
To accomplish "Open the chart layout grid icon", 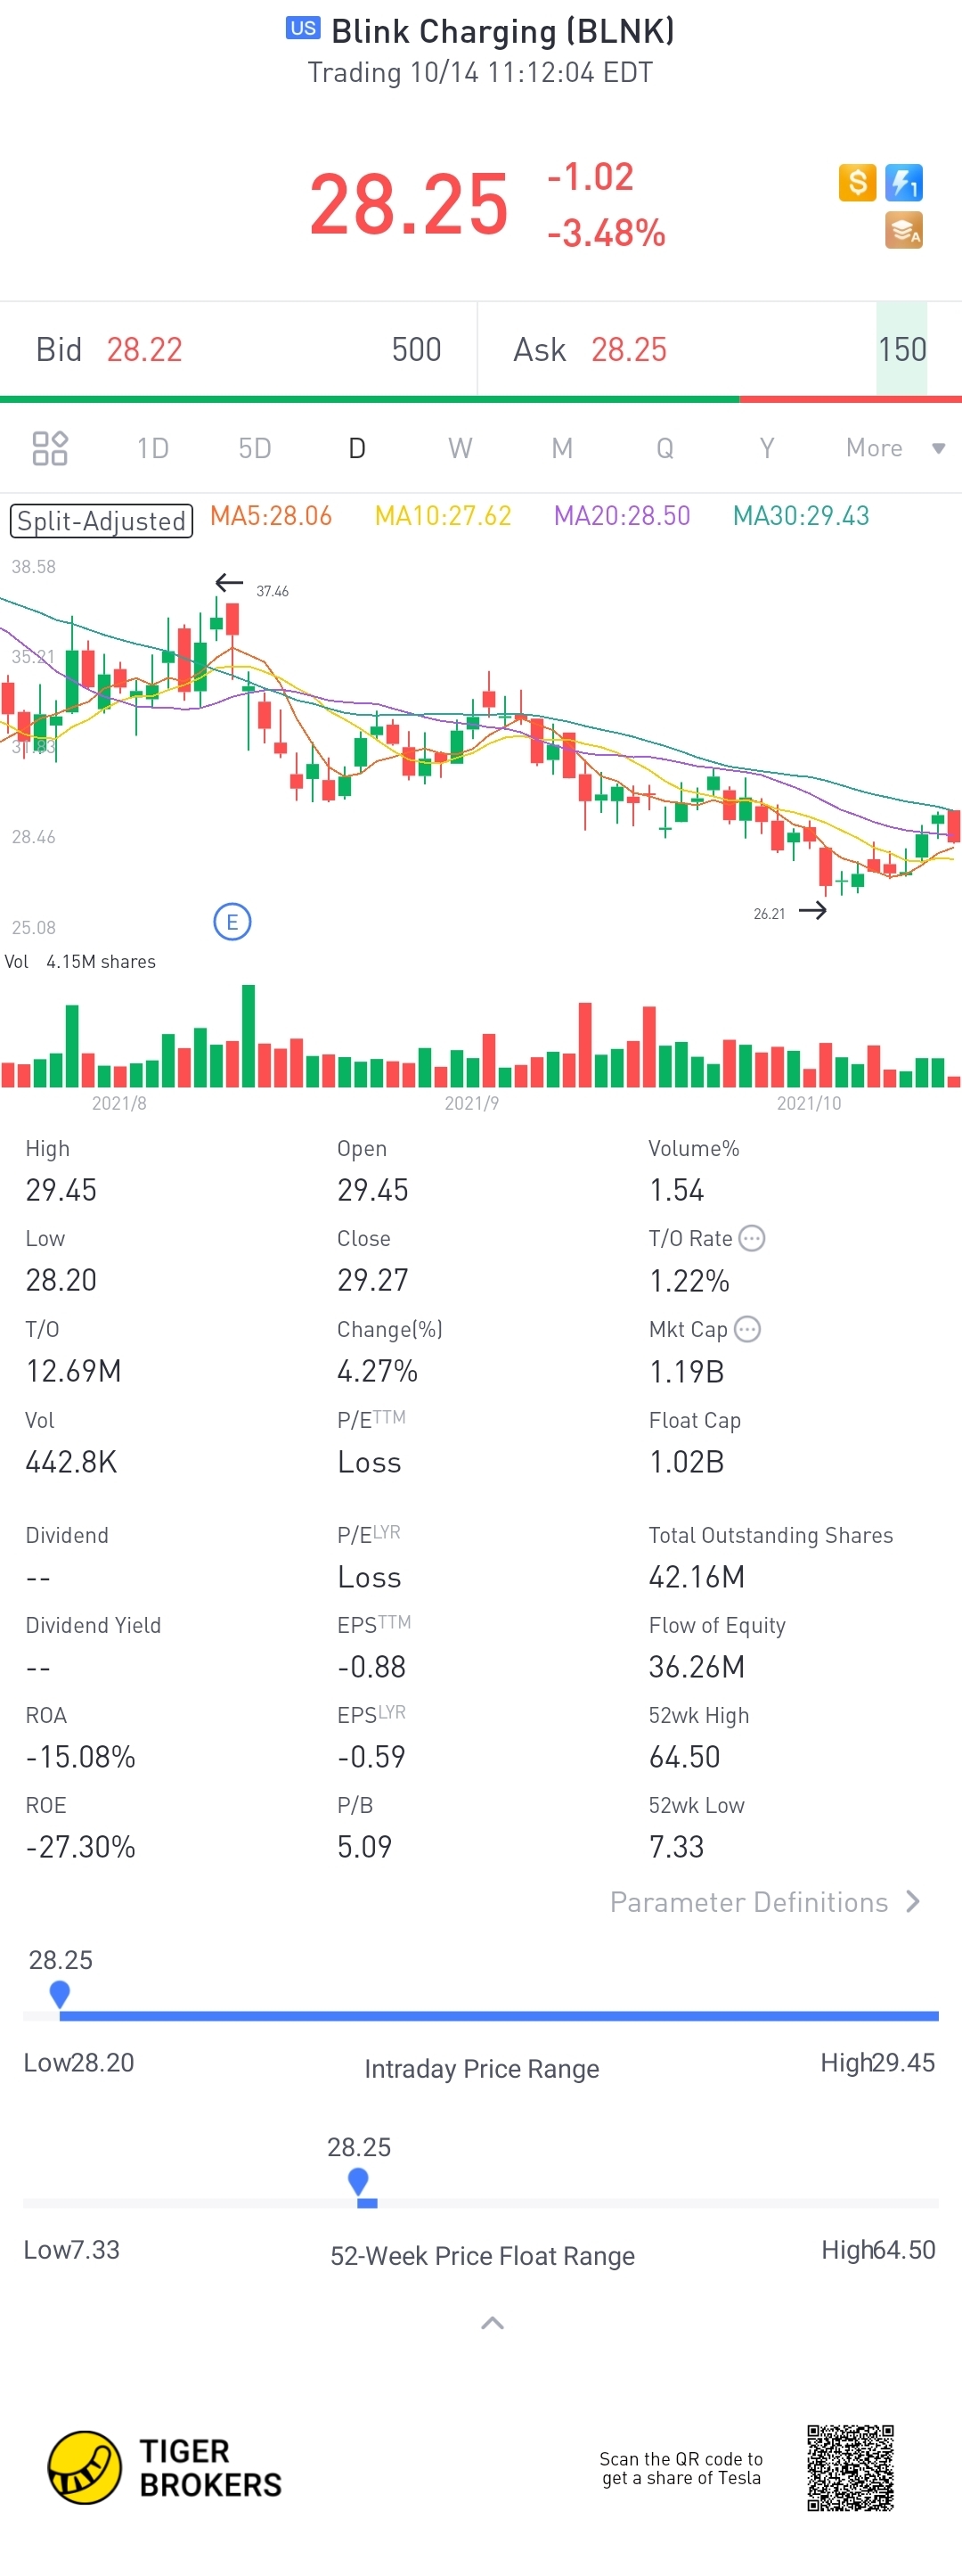I will [50, 448].
